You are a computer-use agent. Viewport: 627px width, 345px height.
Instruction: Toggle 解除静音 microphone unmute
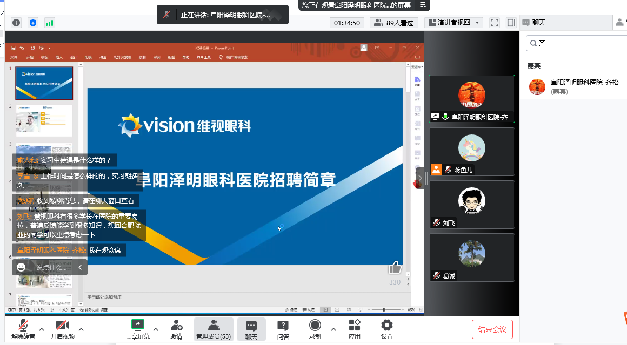click(x=23, y=325)
